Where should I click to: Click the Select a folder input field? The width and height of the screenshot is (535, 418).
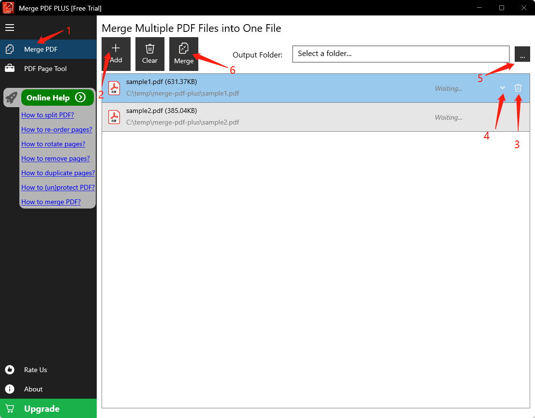(x=401, y=54)
